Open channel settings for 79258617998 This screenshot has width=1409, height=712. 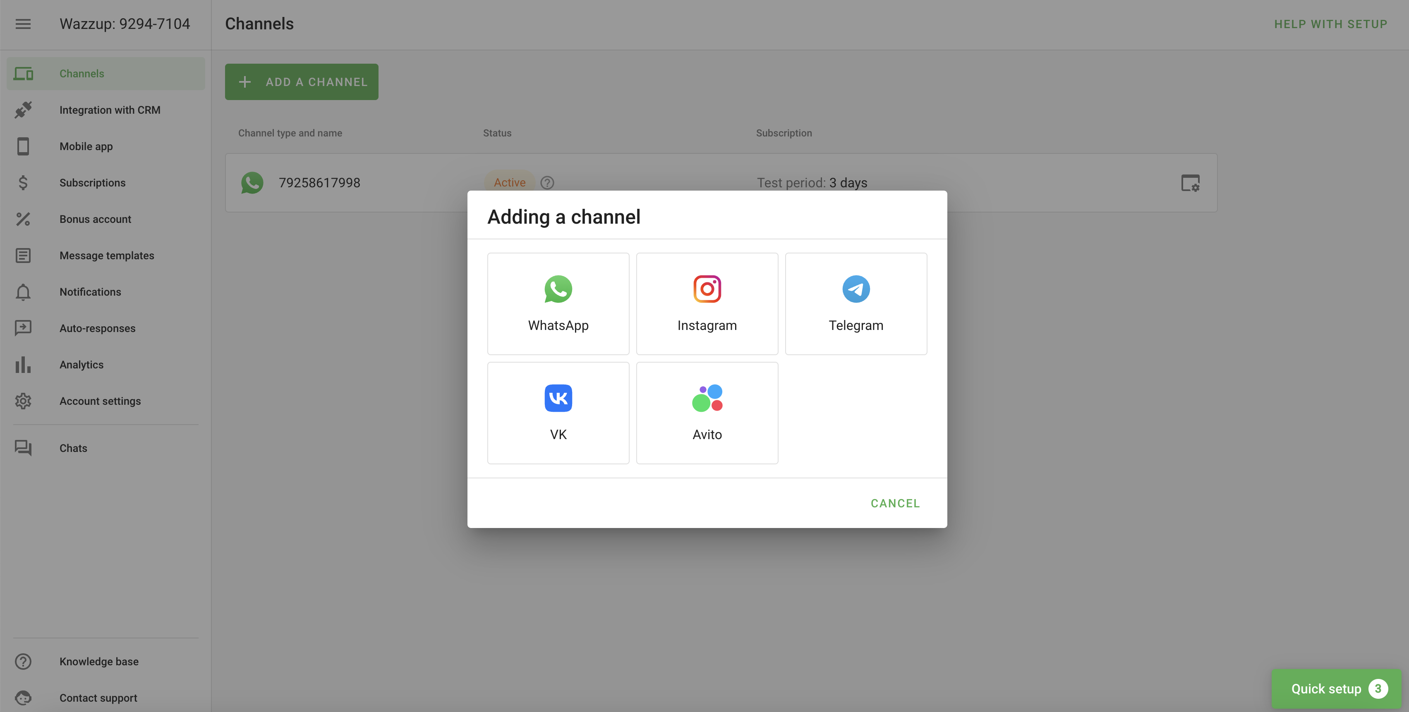pyautogui.click(x=1191, y=183)
